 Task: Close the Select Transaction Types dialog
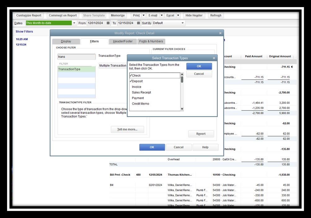point(214,58)
